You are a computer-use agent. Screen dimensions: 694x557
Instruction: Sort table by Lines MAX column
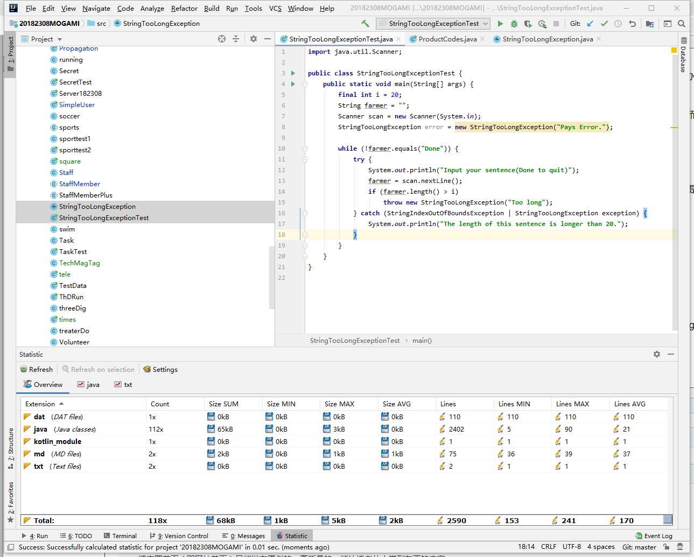(x=580, y=404)
